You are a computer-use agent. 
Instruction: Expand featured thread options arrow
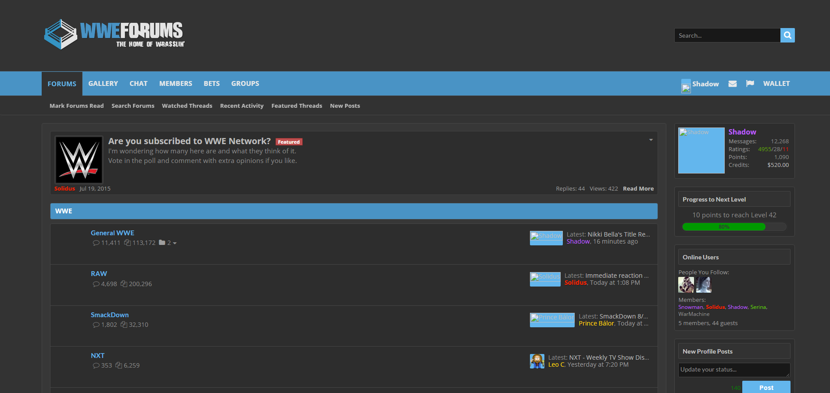[x=651, y=140]
